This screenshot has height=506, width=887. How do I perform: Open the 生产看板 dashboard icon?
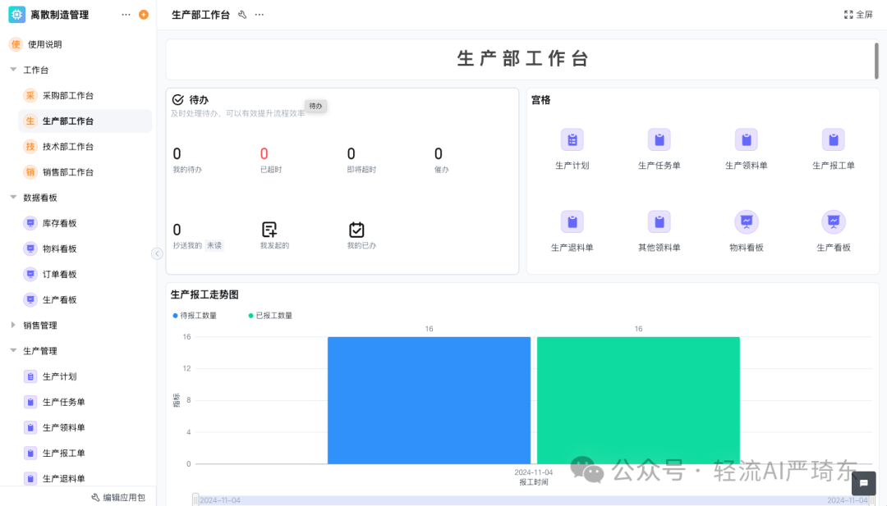pos(833,221)
